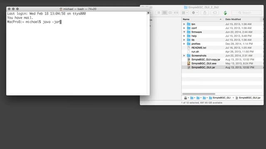Select the profiles folder icon

pos(189,44)
